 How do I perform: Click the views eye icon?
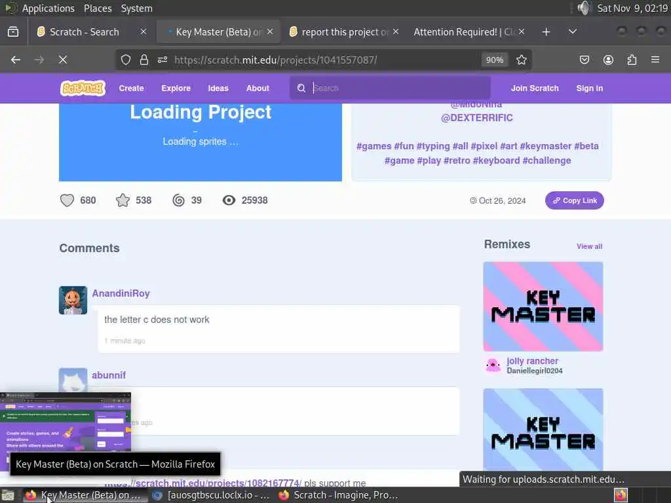[229, 200]
